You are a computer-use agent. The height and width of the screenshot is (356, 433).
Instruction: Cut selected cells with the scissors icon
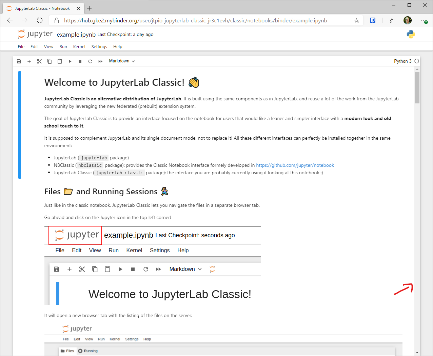tap(39, 61)
